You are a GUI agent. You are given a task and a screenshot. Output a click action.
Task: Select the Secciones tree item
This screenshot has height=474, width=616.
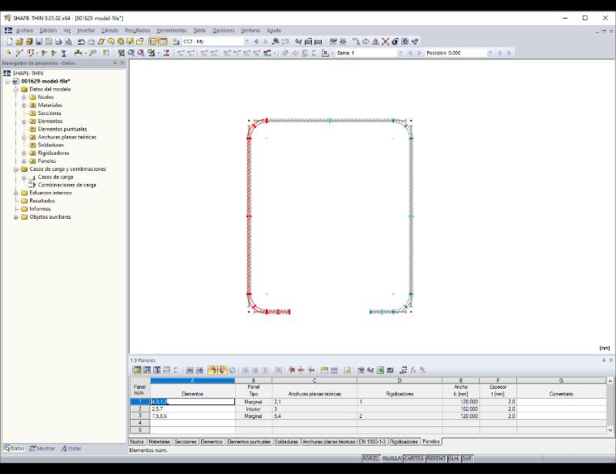click(x=49, y=113)
